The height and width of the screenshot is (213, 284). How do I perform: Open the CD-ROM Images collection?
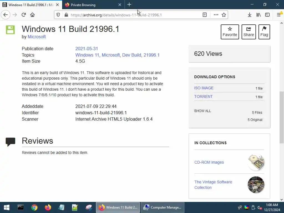click(209, 162)
